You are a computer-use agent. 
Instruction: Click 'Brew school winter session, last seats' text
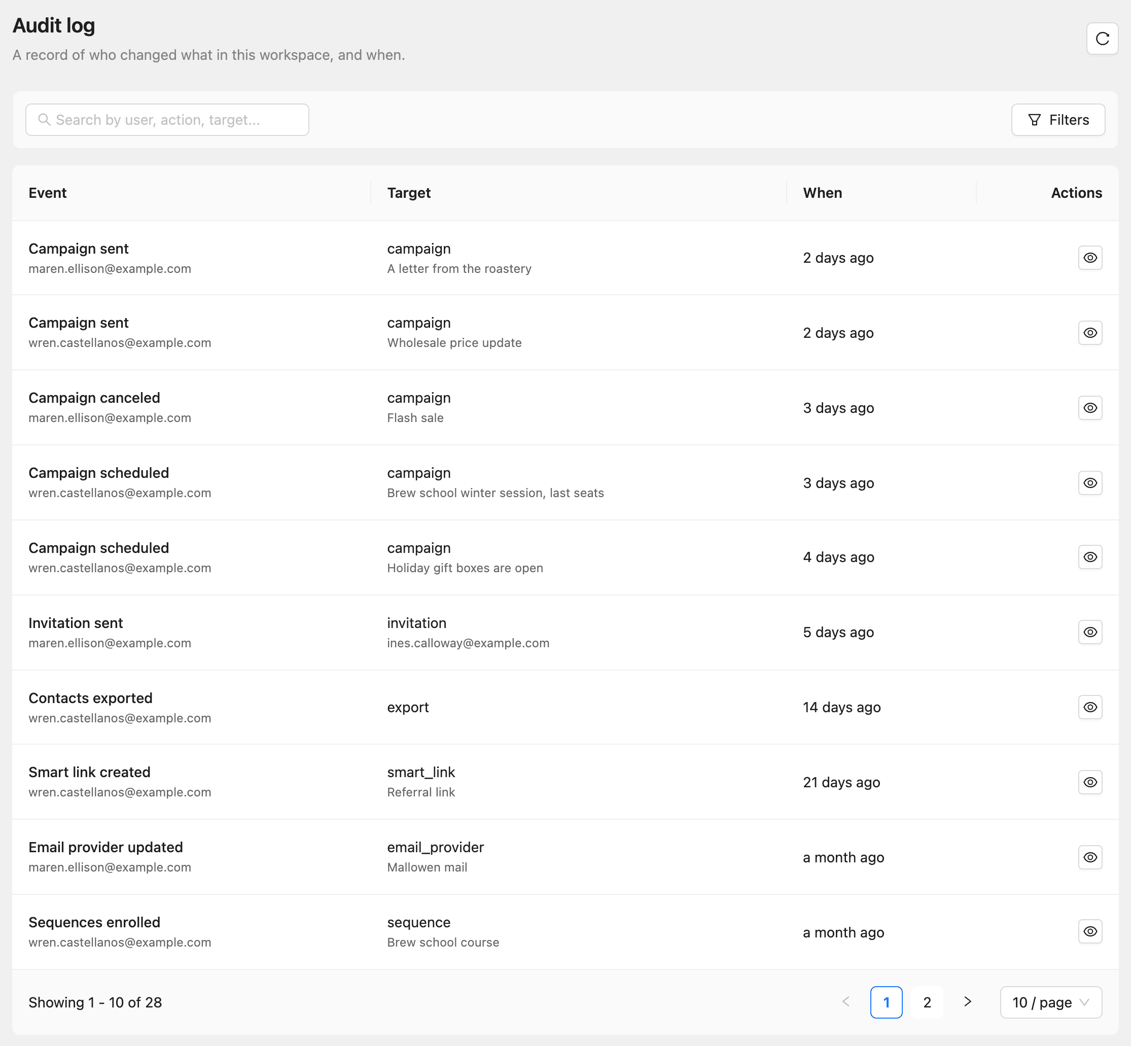(495, 493)
